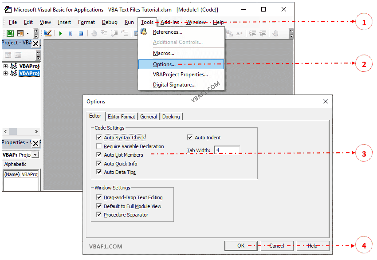Click the Toggle Breakpoint hand beside Step Into
This screenshot has width=377, height=260.
pyautogui.click(x=94, y=33)
